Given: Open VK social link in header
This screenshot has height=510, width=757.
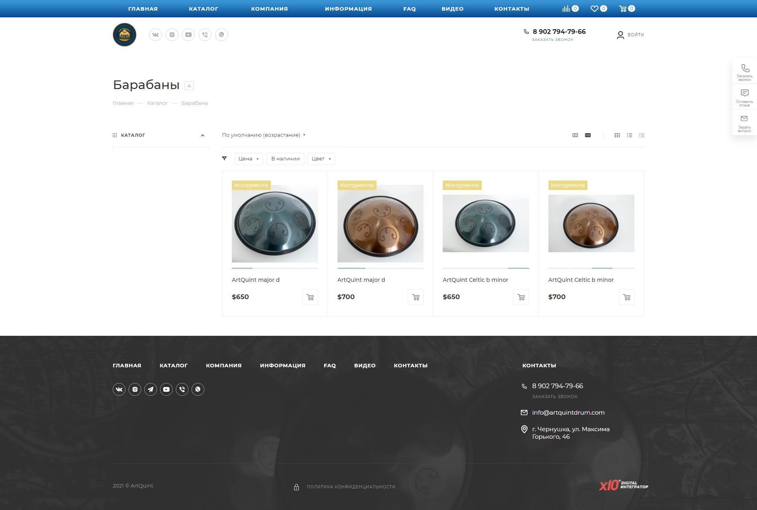Looking at the screenshot, I should coord(155,35).
